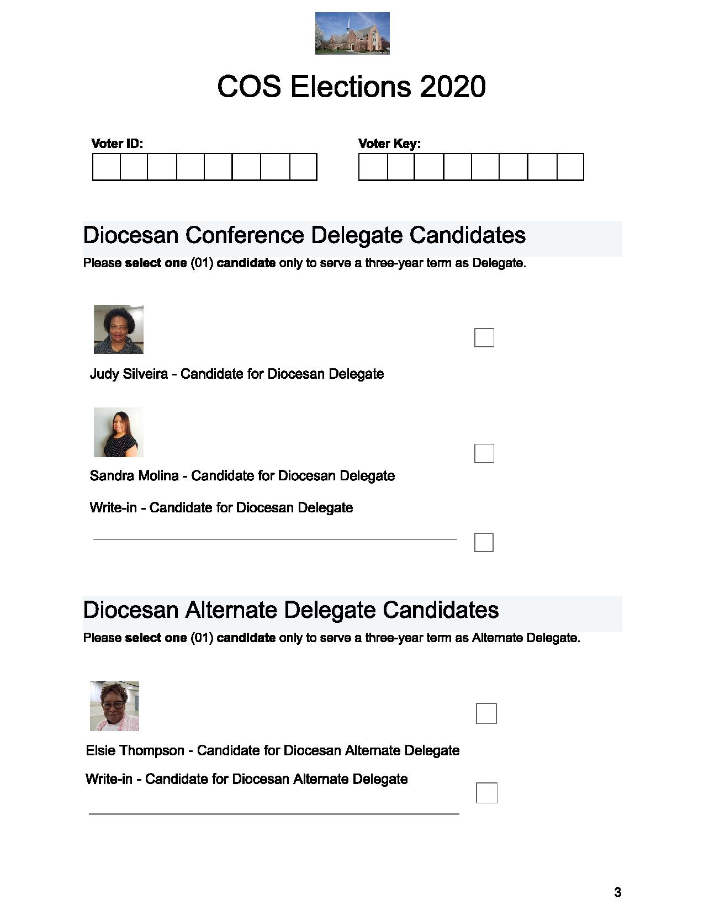Click the last Voter ID digit box
Viewport: 704px width, 911px height.
[x=303, y=167]
